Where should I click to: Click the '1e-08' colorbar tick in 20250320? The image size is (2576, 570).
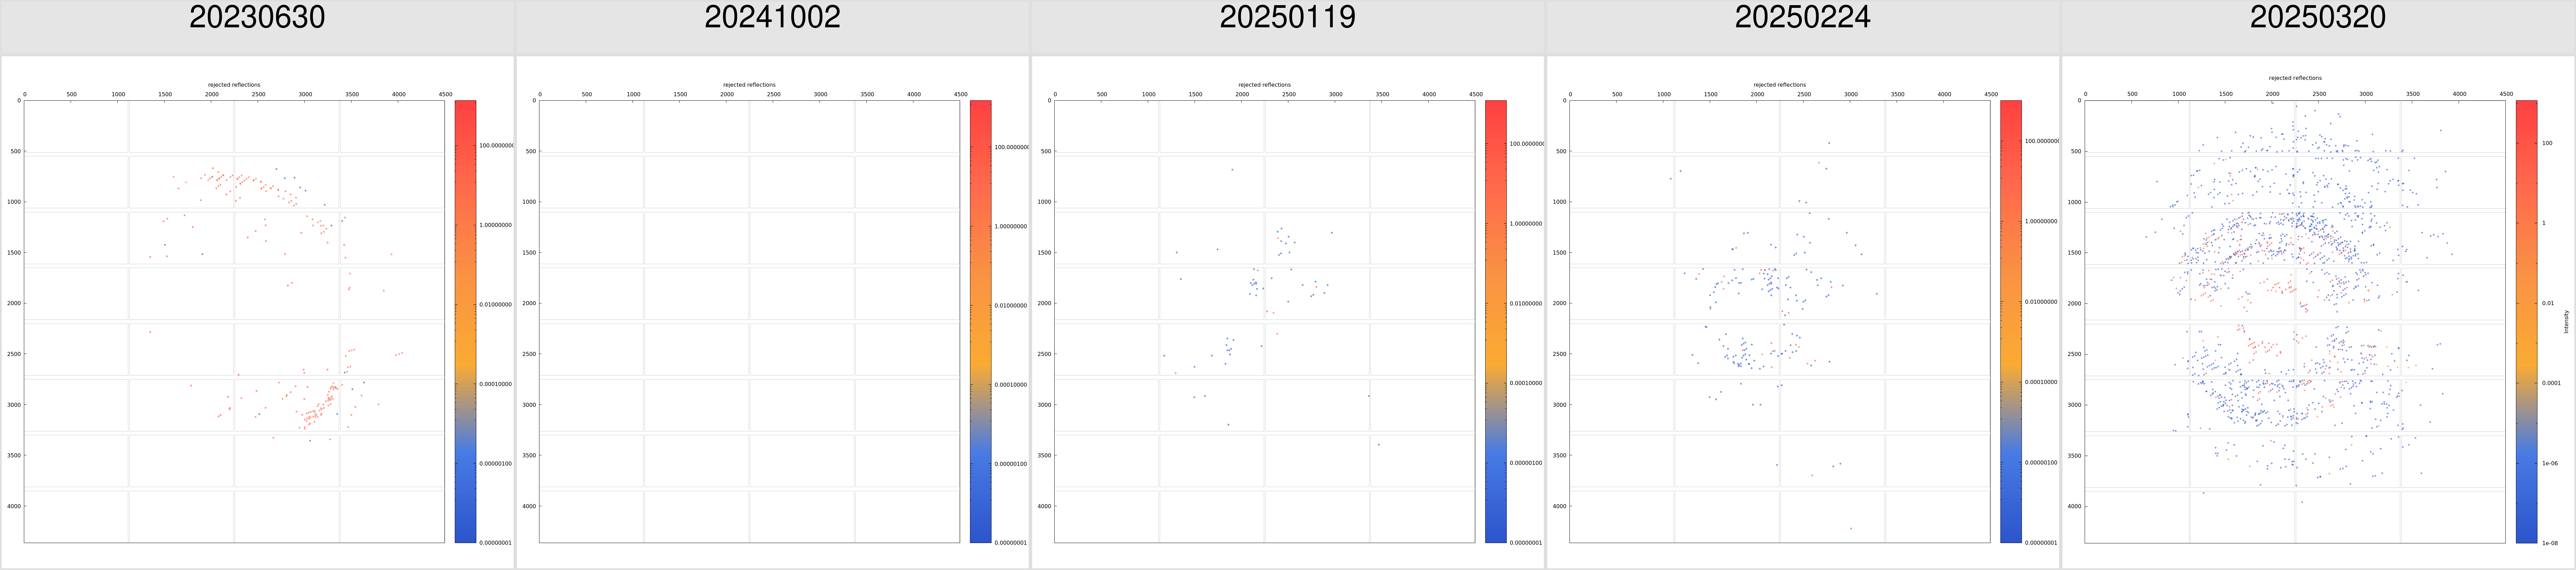pos(2550,543)
